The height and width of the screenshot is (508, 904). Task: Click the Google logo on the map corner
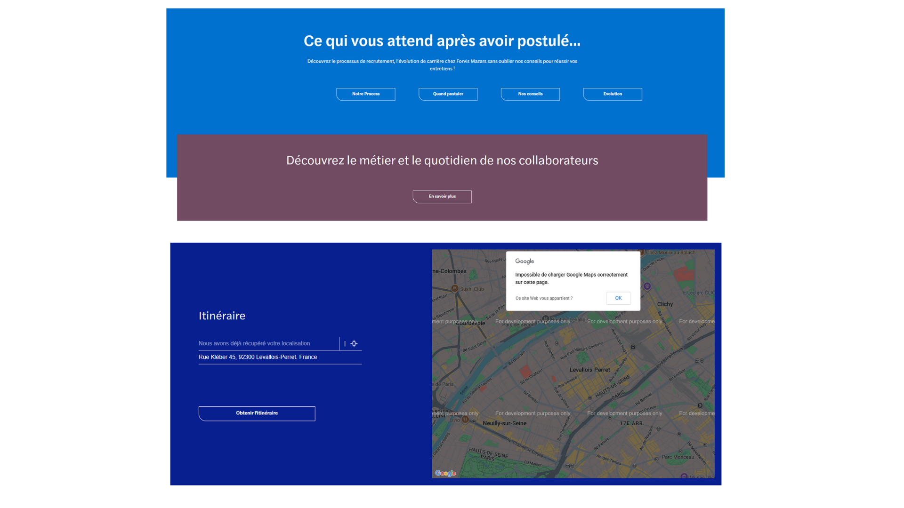click(445, 473)
